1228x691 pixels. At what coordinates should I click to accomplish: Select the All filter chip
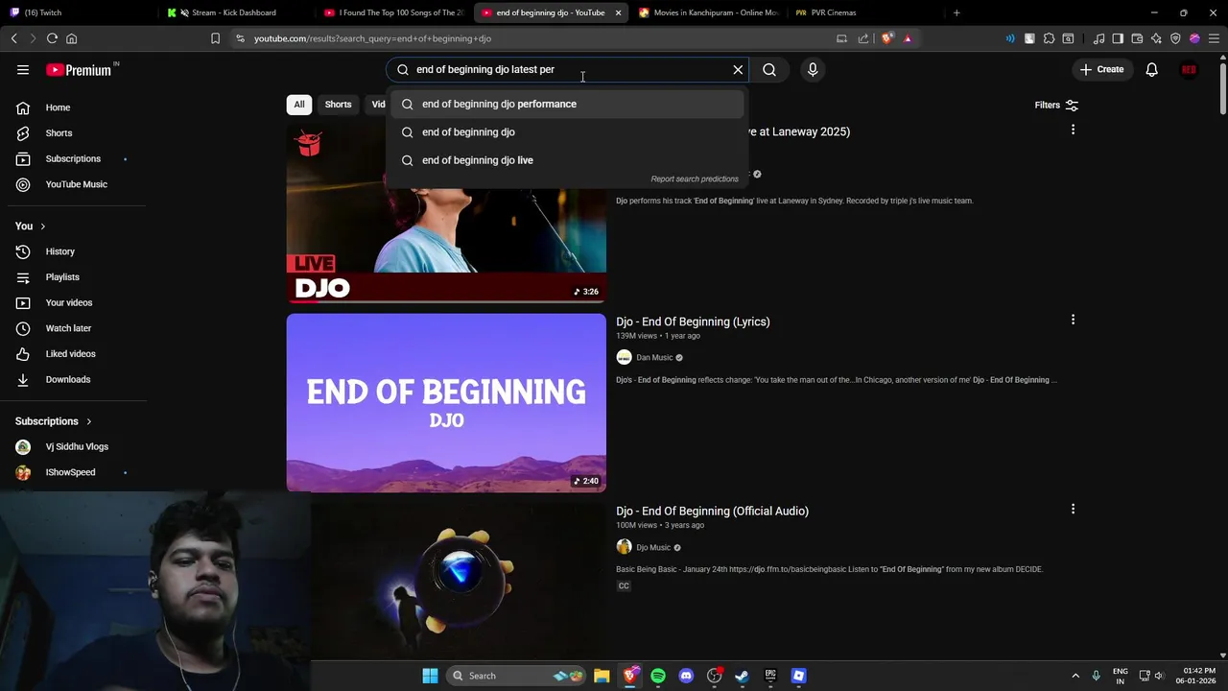(x=299, y=105)
